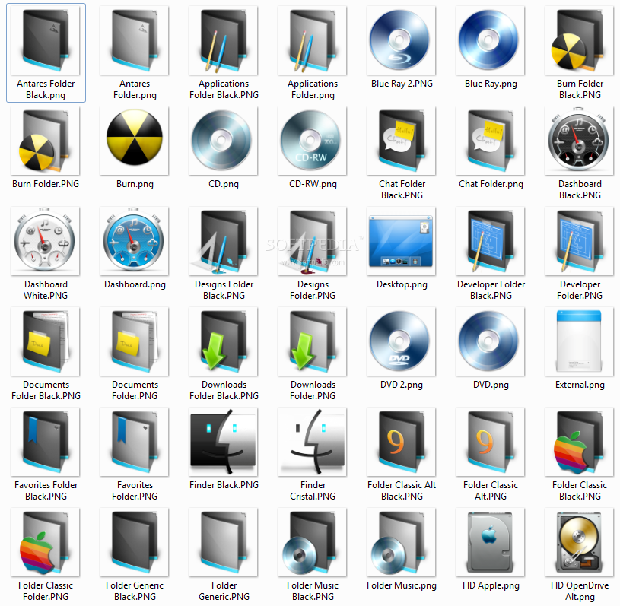Screen dimensions: 620x606
Task: Click the Folder Generic.PNG icon
Action: [224, 542]
